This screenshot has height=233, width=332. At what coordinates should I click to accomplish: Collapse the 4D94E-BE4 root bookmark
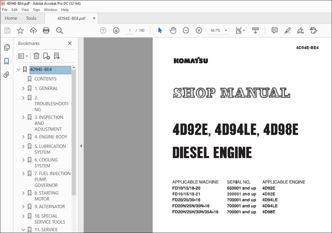click(19, 69)
